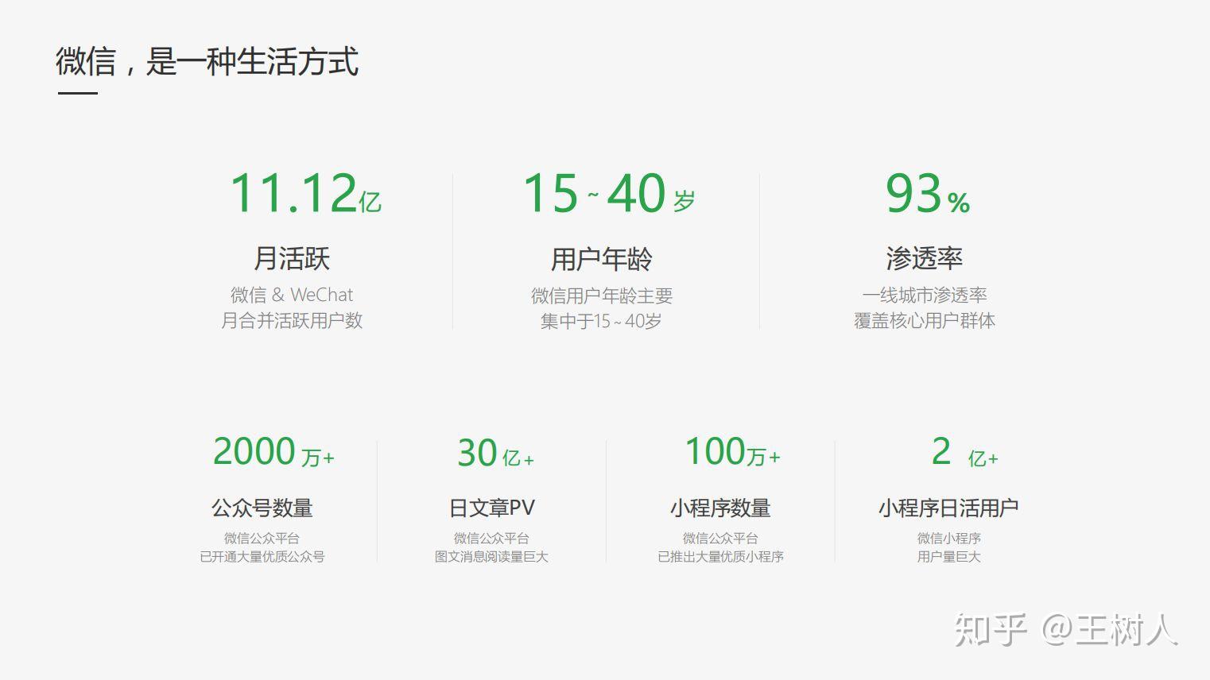Click the "已开通大量优质公众号" text
Image resolution: width=1210 pixels, height=680 pixels.
click(262, 556)
